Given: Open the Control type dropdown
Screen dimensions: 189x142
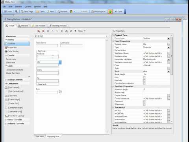Looking at the screenshot, I should click(169, 38).
